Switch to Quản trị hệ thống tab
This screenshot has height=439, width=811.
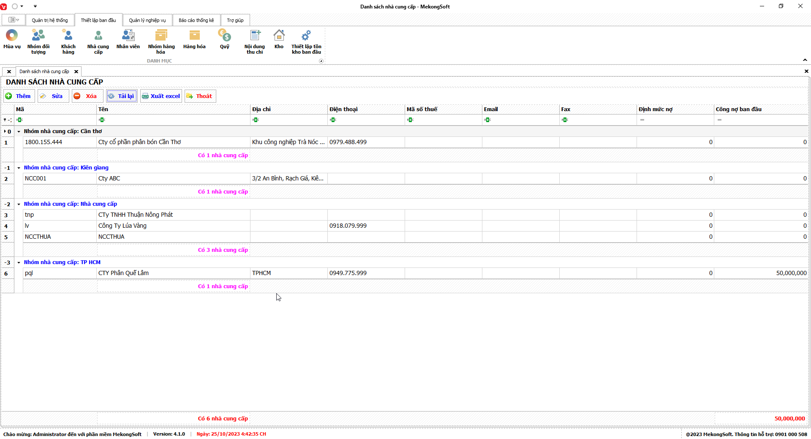click(50, 20)
